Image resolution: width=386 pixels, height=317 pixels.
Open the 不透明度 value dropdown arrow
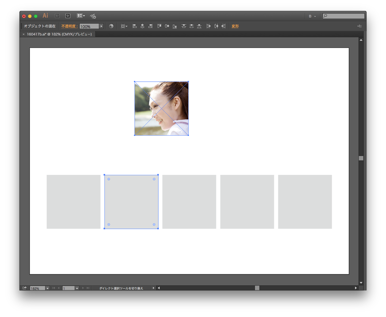tap(101, 26)
